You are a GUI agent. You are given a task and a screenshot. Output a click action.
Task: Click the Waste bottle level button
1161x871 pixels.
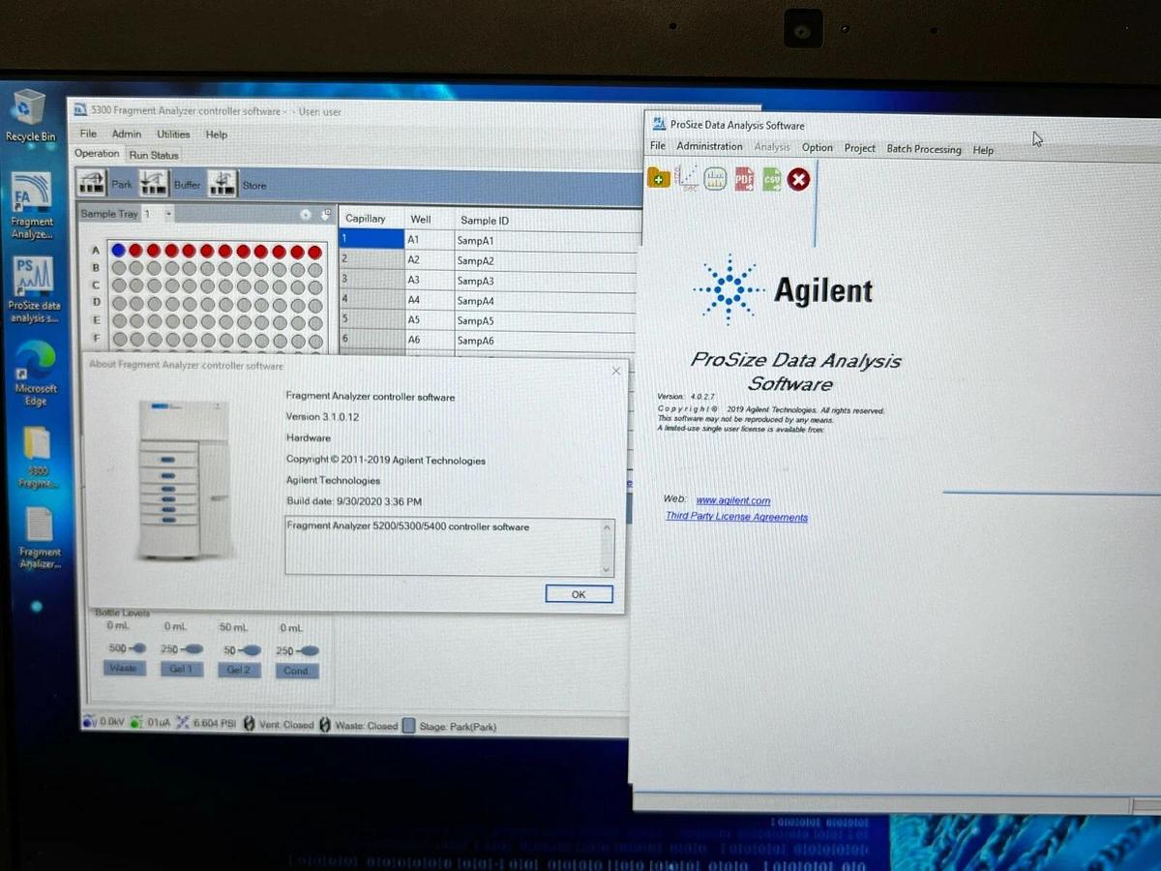(124, 669)
